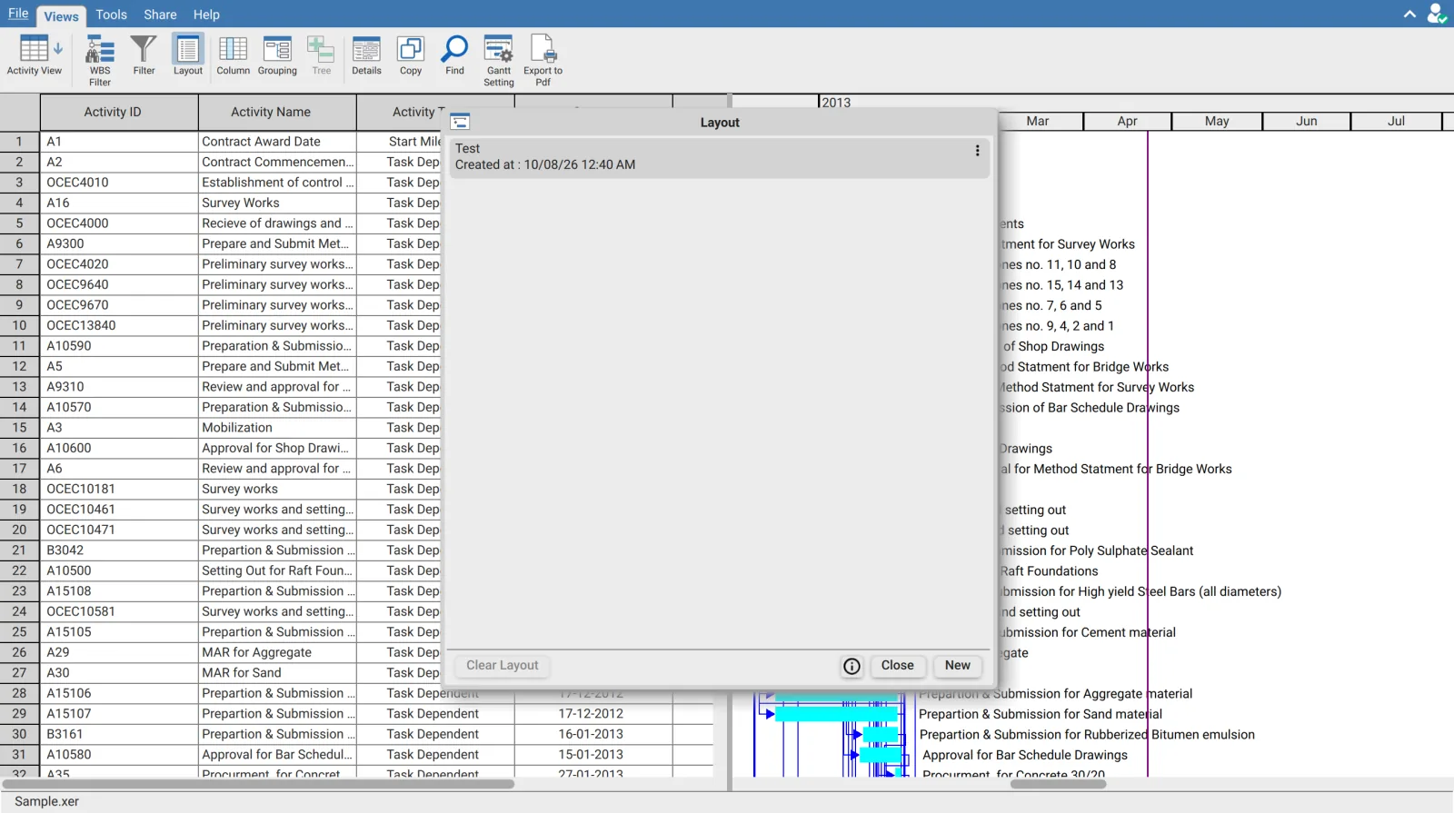The image size is (1454, 813).
Task: Click the user account icon
Action: click(x=1437, y=14)
